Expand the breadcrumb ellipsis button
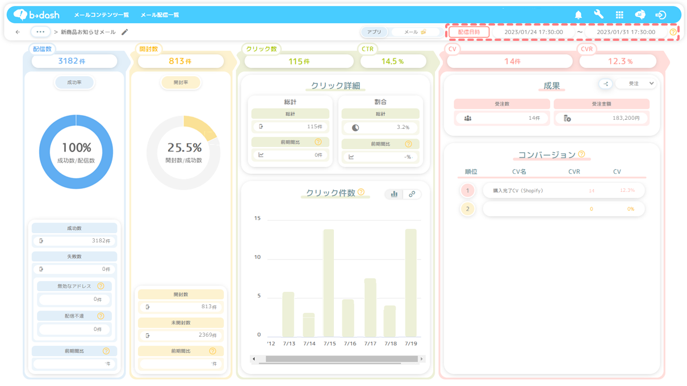This screenshot has height=386, width=687. click(x=40, y=32)
